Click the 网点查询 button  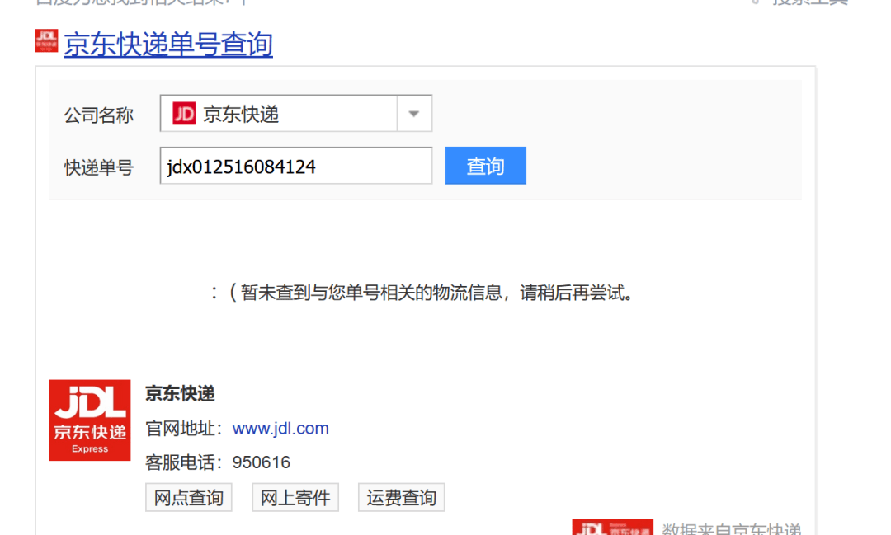tap(189, 498)
